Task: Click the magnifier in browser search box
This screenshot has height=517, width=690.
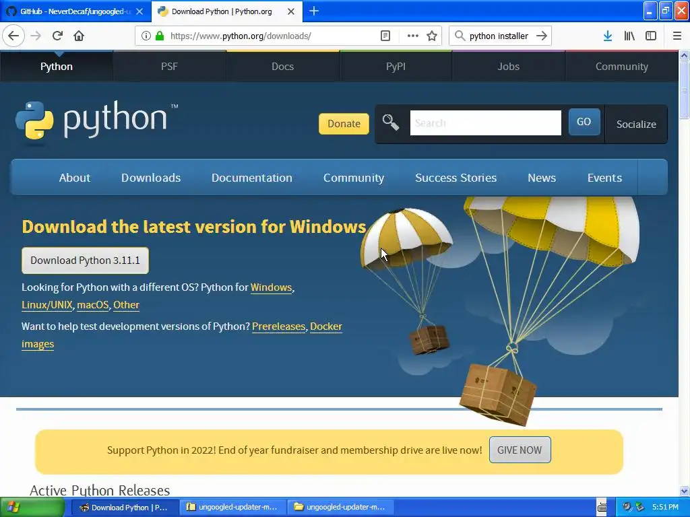Action: 460,36
